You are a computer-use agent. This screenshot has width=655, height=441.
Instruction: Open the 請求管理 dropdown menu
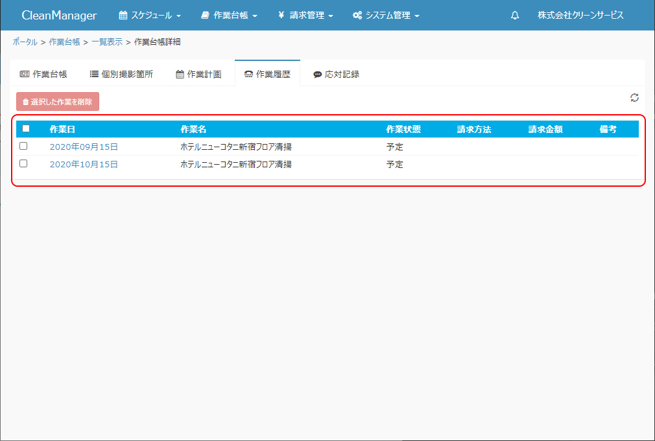(305, 16)
